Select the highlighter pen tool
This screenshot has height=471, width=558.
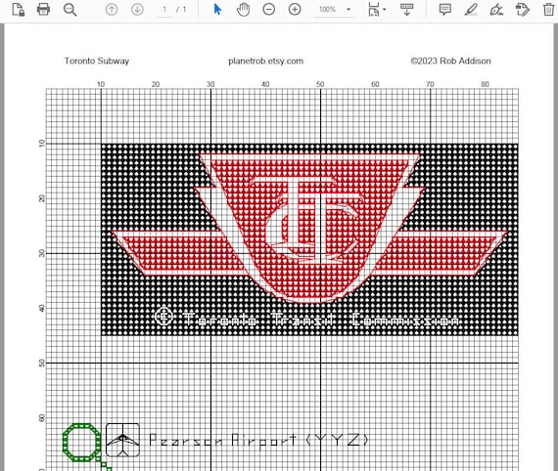[x=471, y=9]
